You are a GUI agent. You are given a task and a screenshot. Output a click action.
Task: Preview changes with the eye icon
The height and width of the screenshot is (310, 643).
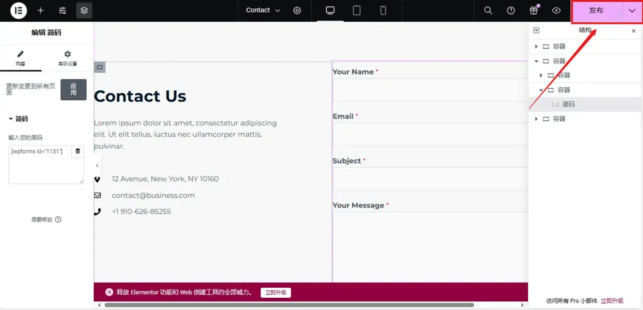pyautogui.click(x=556, y=11)
